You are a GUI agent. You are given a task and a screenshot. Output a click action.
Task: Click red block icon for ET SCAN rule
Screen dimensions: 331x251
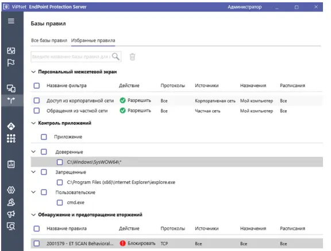[x=122, y=244]
